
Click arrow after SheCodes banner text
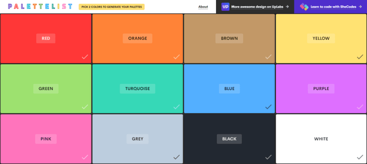tap(360, 7)
